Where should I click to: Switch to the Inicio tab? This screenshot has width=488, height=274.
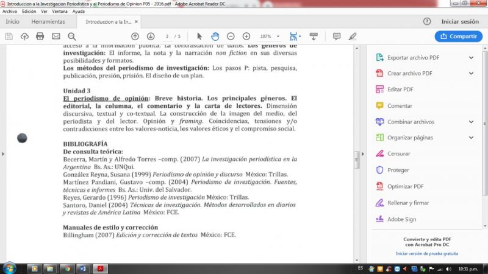[x=12, y=22]
